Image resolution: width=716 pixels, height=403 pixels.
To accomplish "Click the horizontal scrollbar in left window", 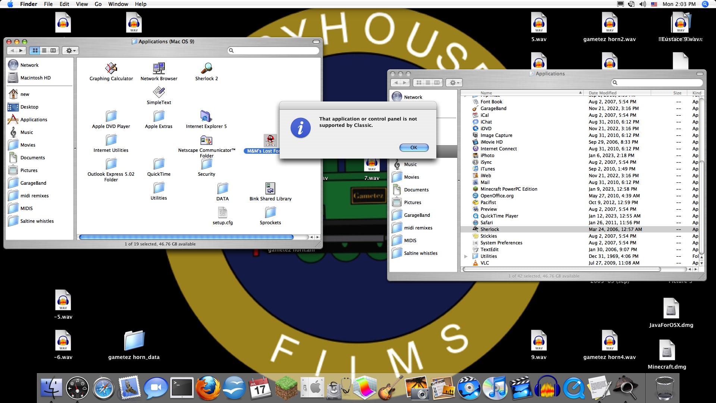I will coord(186,237).
